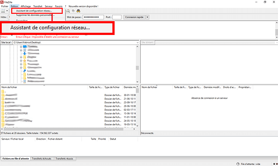Select the blue shortcut-arrow item in local tree

tap(25, 71)
